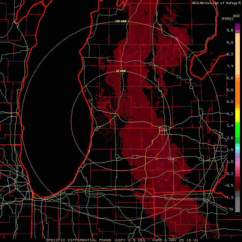Click the 2.6 scale value

(x=230, y=138)
